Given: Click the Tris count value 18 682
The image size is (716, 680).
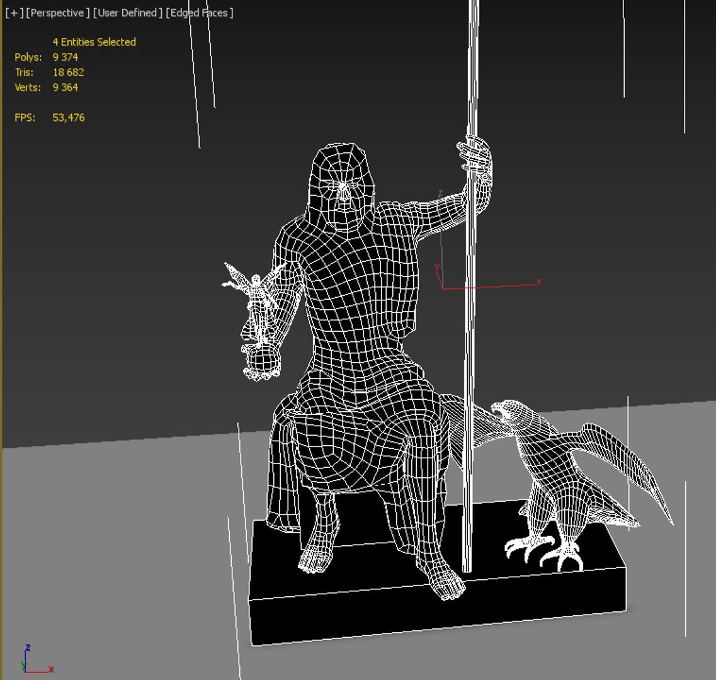Looking at the screenshot, I should coord(69,72).
